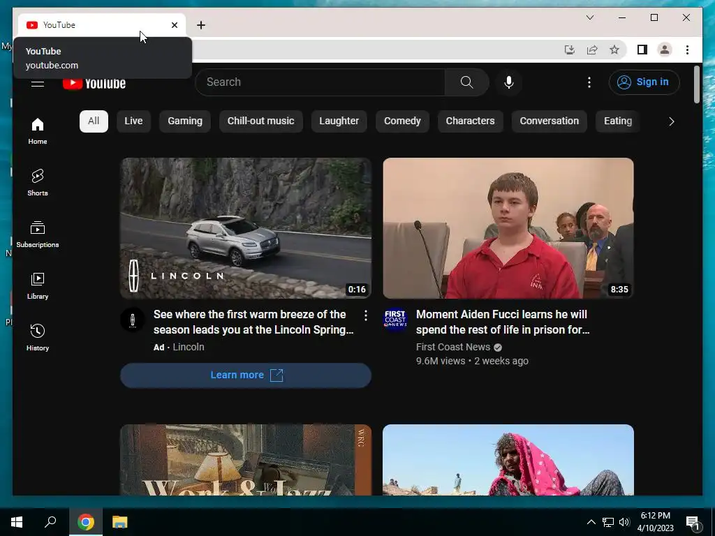
Task: Click the Sign in button
Action: (644, 82)
